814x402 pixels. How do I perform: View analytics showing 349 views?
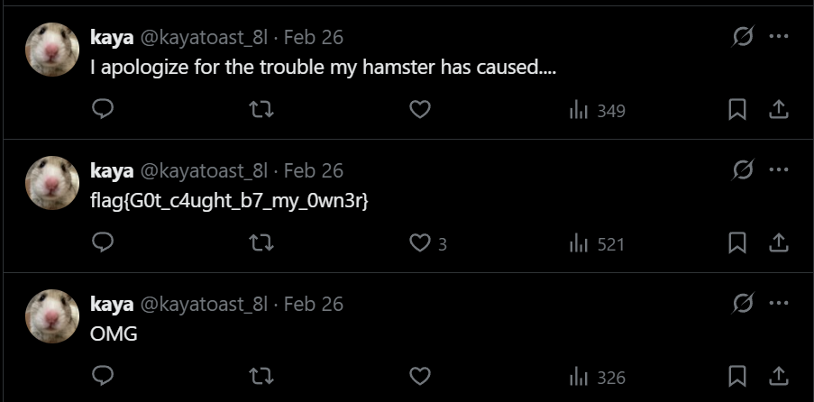(x=597, y=111)
